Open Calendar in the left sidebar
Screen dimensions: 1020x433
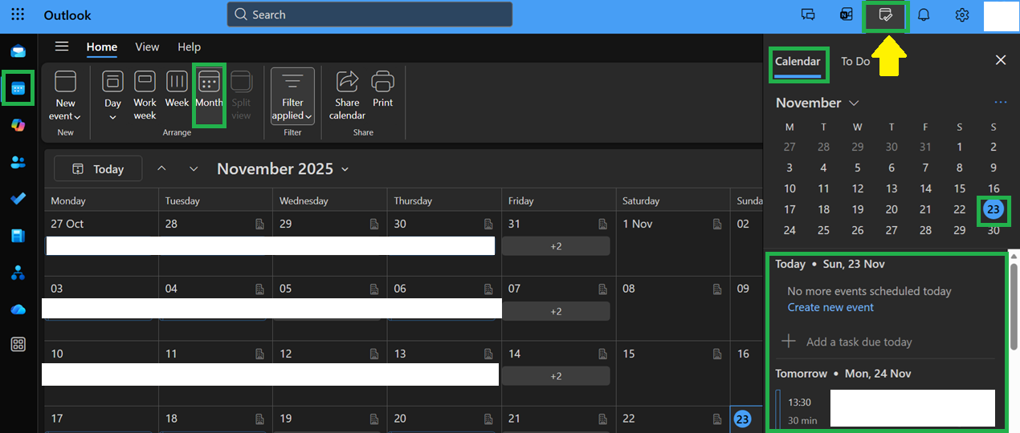tap(18, 88)
